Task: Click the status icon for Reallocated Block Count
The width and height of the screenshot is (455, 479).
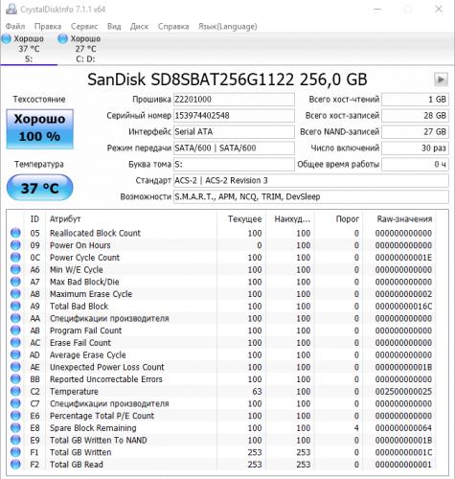Action: (x=15, y=233)
